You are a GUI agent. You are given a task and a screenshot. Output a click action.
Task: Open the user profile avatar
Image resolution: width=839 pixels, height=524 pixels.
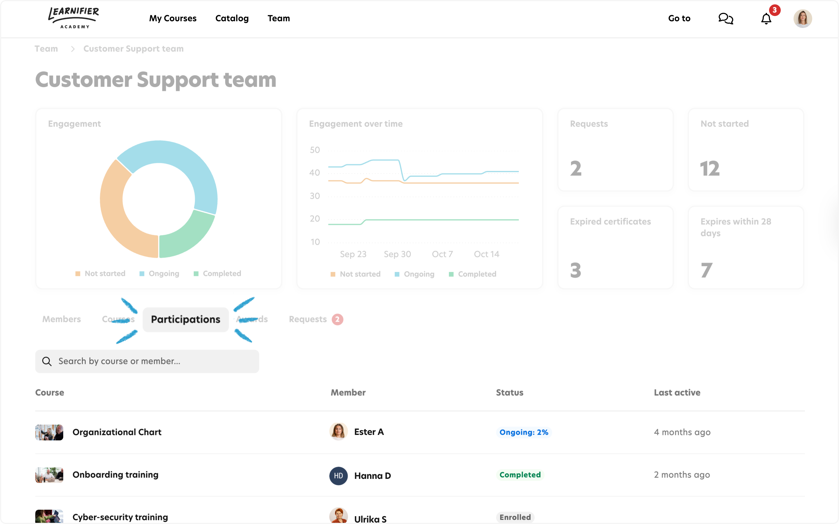click(x=802, y=19)
